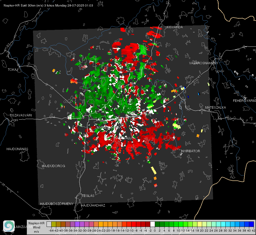This screenshot has width=256, height=235.
Task: Click the -36 legend value
Action: pos(70,231)
